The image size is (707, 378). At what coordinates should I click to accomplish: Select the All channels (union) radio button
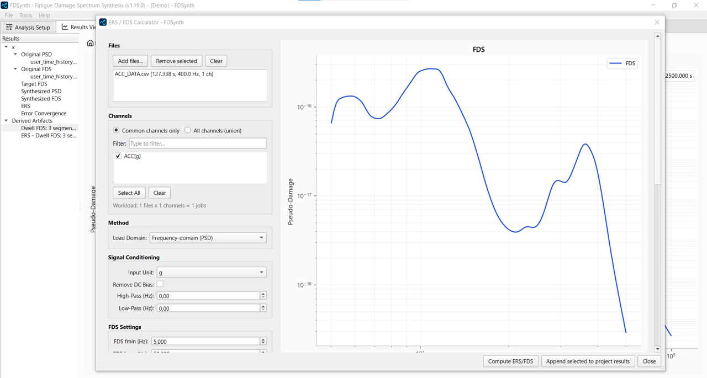click(x=187, y=130)
